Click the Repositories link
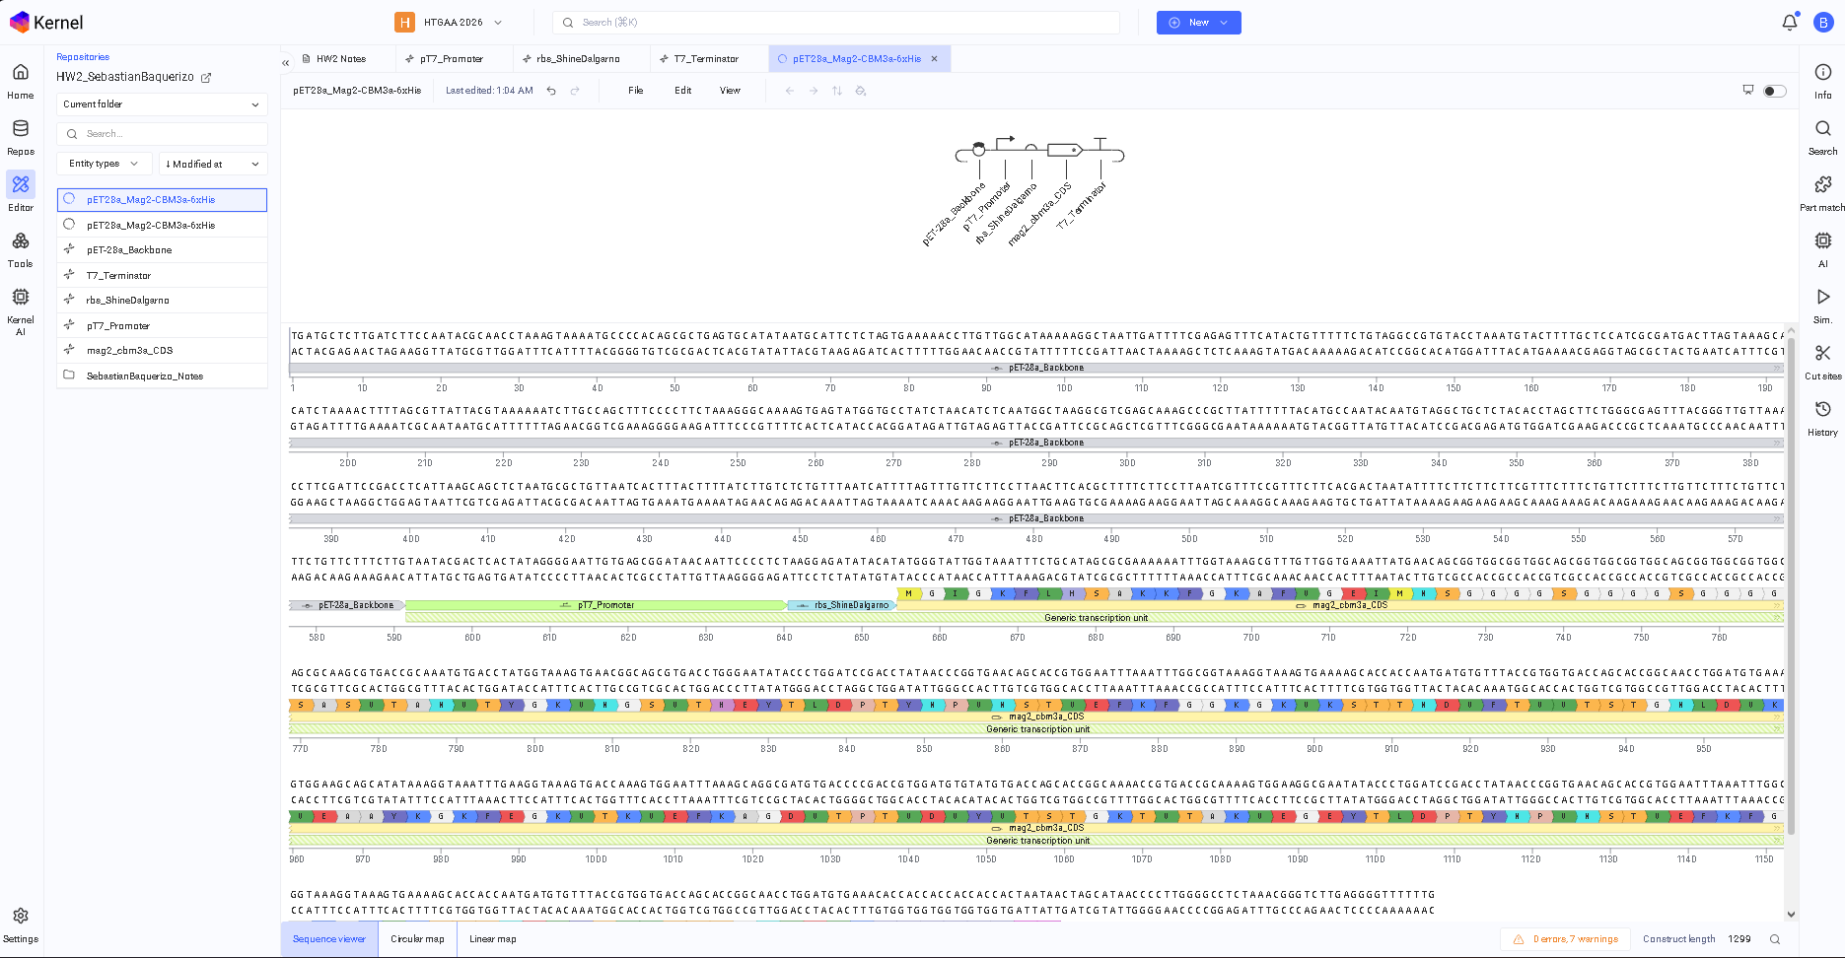 coord(83,57)
